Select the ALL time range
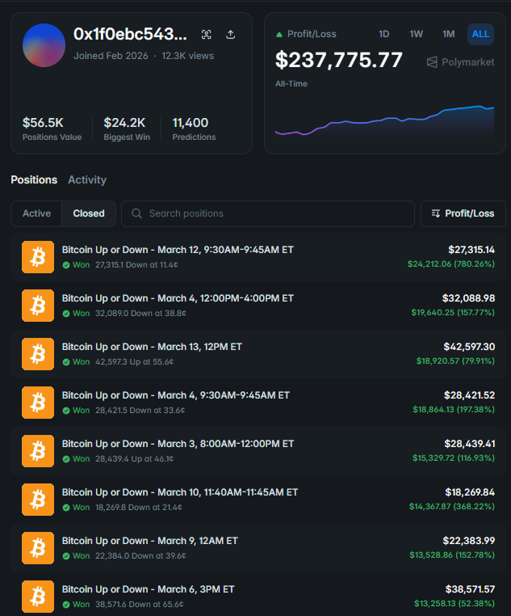511x616 pixels. 480,34
